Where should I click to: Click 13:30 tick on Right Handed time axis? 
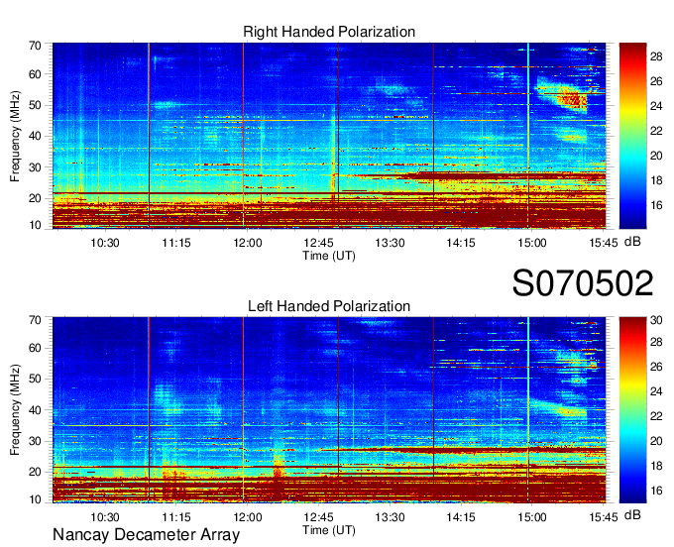(x=390, y=243)
